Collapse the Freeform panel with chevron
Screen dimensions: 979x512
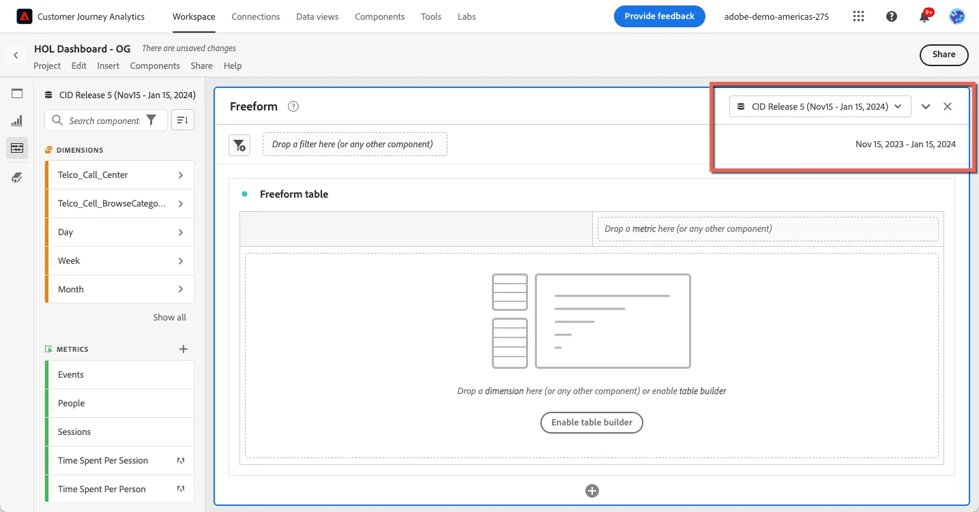coord(926,106)
